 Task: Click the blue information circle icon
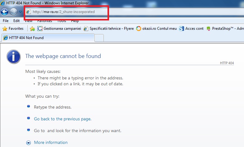13,56
